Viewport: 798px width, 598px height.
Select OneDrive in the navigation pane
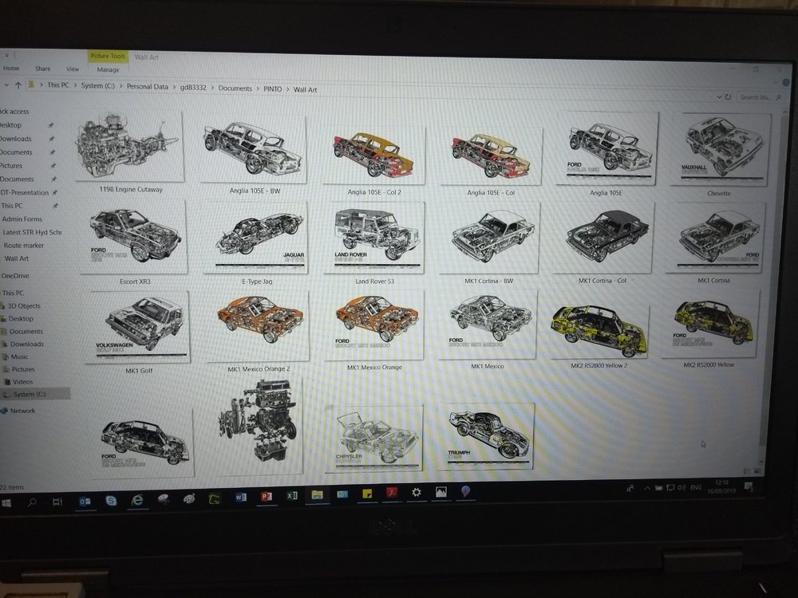point(14,276)
